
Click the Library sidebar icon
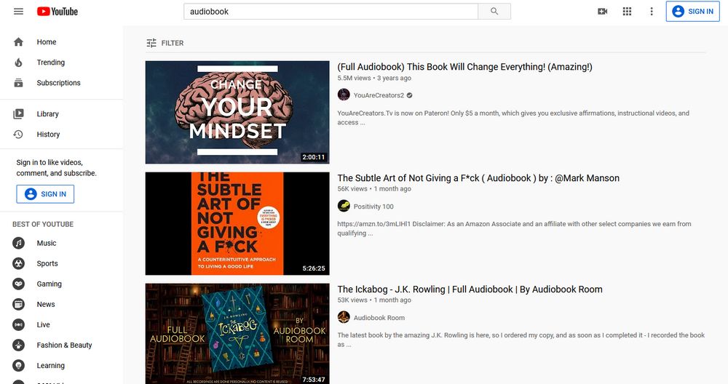tap(19, 113)
